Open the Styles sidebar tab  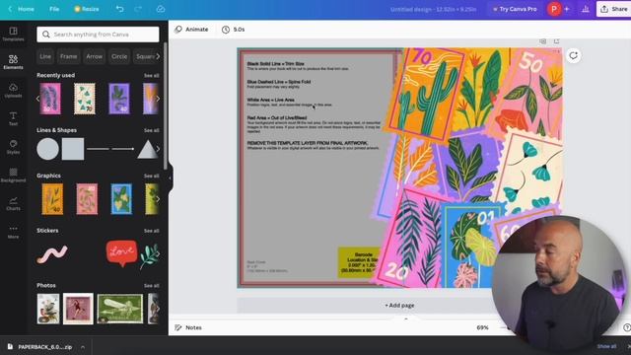pyautogui.click(x=13, y=147)
